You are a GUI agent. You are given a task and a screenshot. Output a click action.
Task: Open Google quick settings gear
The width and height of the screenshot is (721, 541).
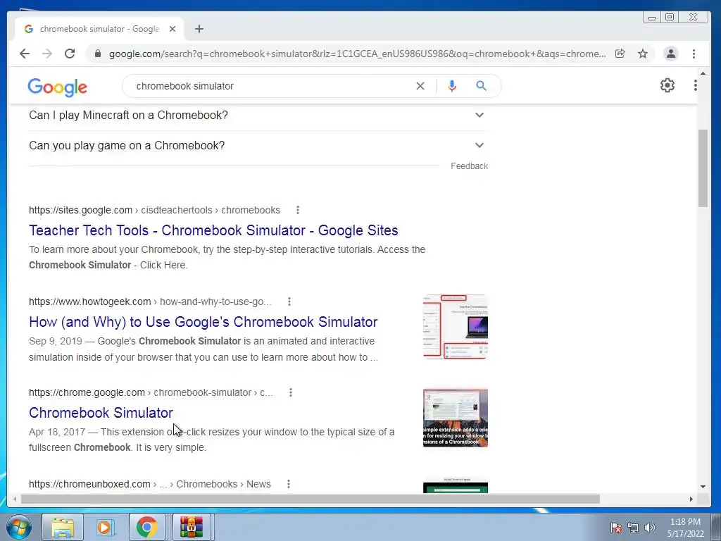pos(667,85)
